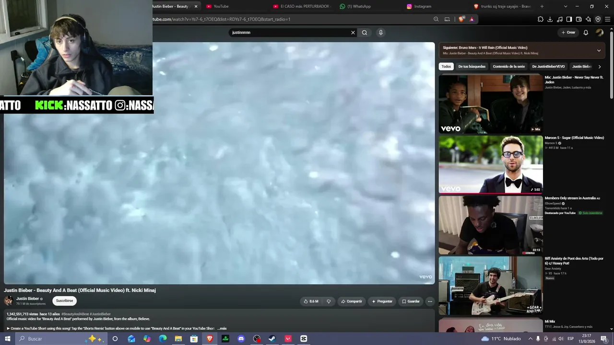The height and width of the screenshot is (345, 614).
Task: Clear the YouTube search box text
Action: point(353,33)
